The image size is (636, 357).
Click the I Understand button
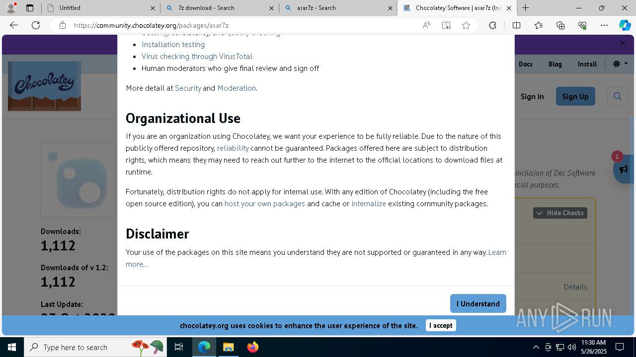[x=478, y=303]
